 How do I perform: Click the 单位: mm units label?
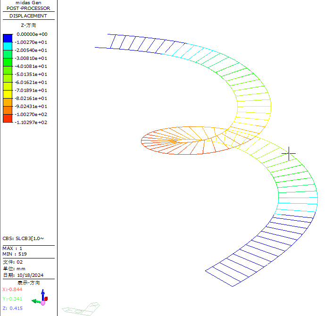pyautogui.click(x=13, y=268)
